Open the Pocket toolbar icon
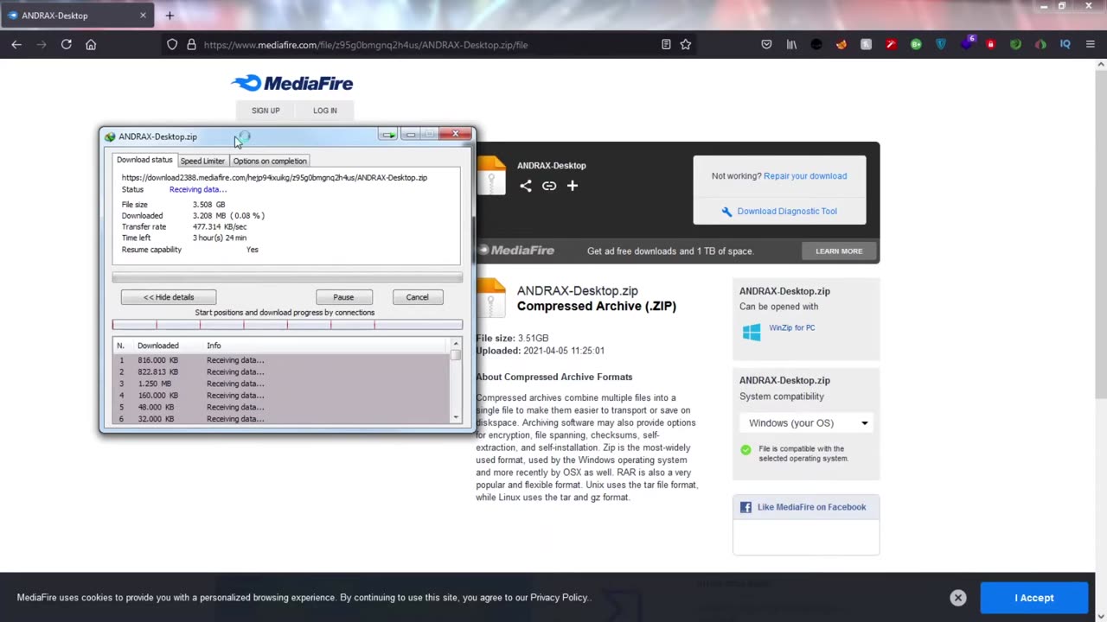 tap(766, 44)
